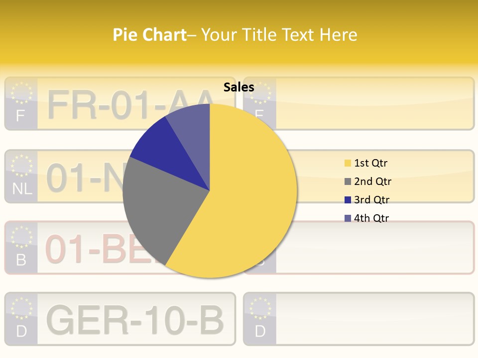Viewport: 478px width, 358px height.
Task: Click the '4th Qtr' legend label
Action: pos(371,218)
